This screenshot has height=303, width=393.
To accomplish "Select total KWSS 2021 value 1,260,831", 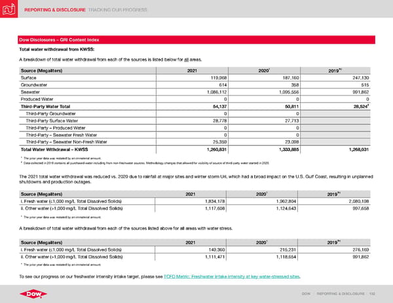I will click(x=217, y=149).
